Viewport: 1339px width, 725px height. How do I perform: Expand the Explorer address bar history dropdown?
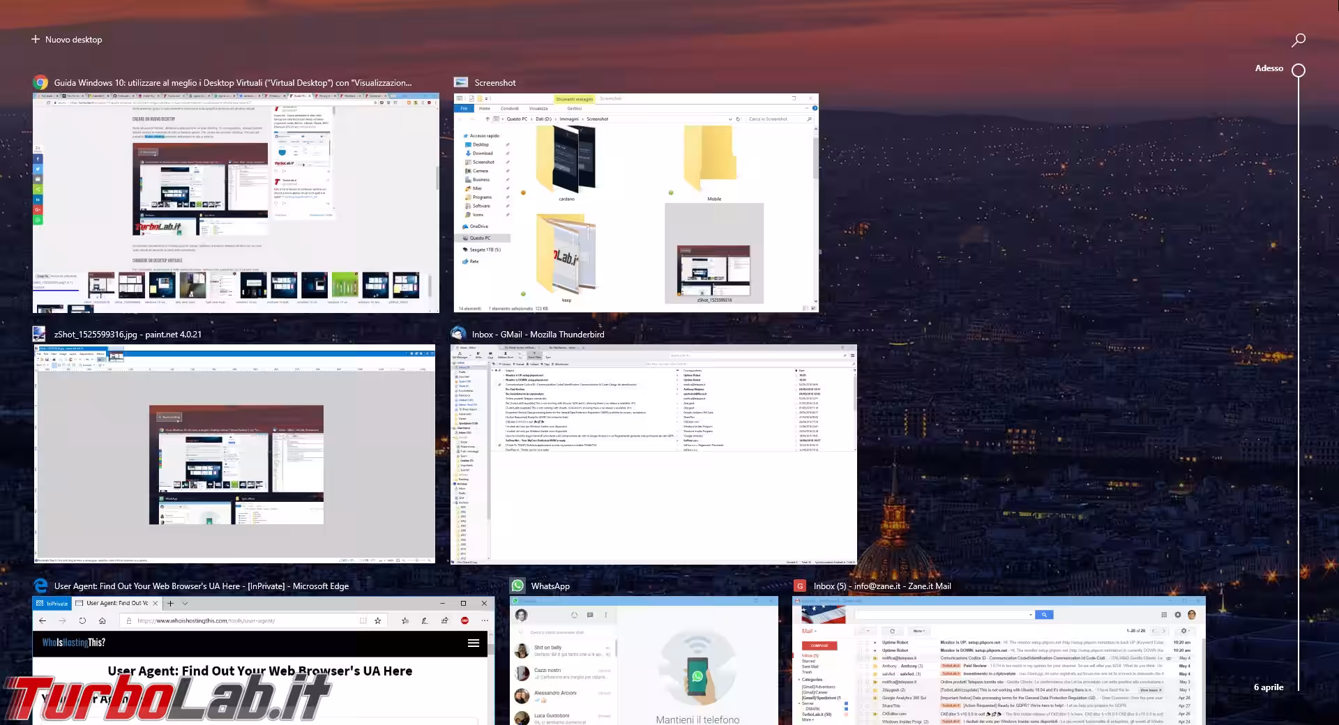click(730, 119)
